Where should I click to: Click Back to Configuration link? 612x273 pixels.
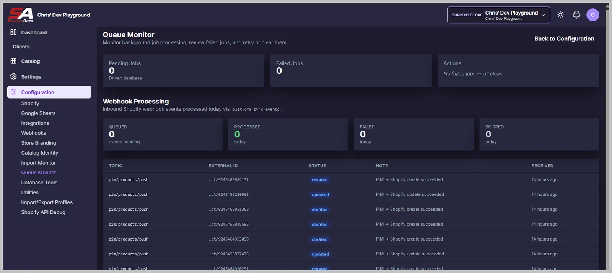pos(564,39)
